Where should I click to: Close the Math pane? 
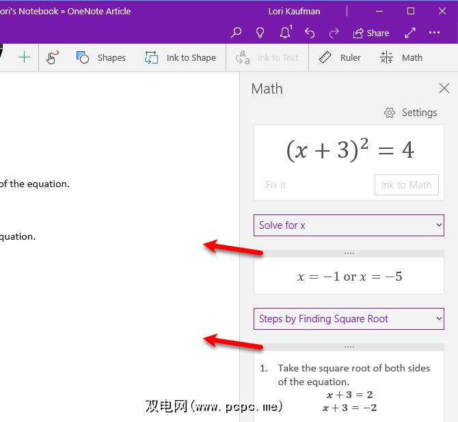[x=444, y=88]
